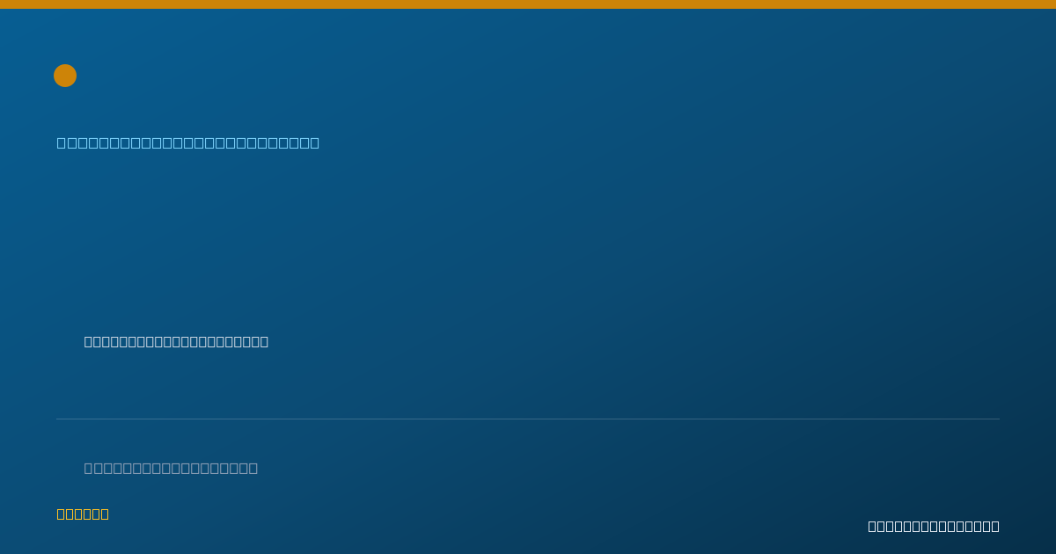Click the orange circle icon near the top left
This screenshot has width=1056, height=554.
click(x=65, y=76)
